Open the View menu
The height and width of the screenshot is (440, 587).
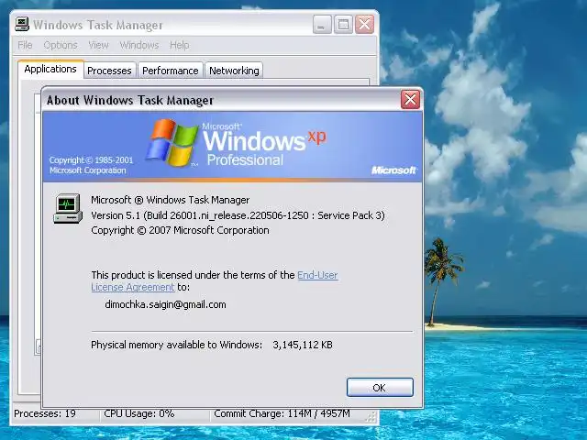(x=98, y=45)
